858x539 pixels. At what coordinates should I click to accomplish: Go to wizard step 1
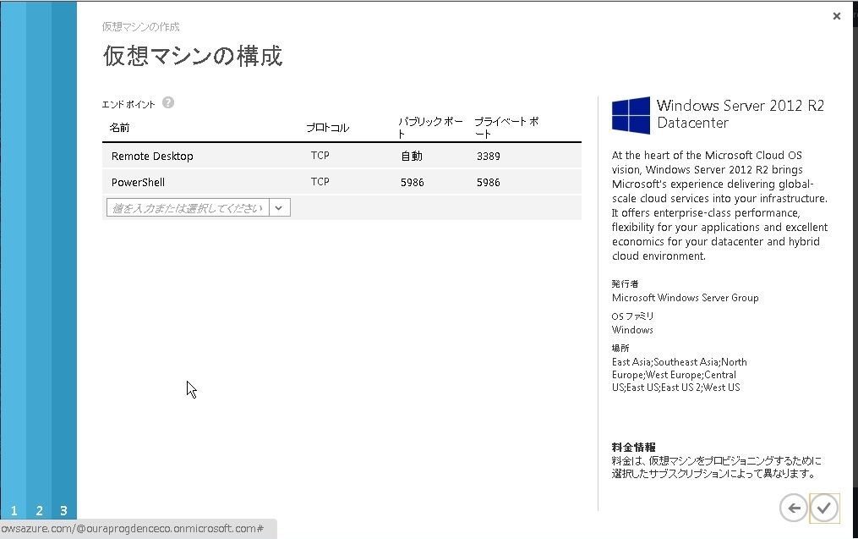[14, 510]
